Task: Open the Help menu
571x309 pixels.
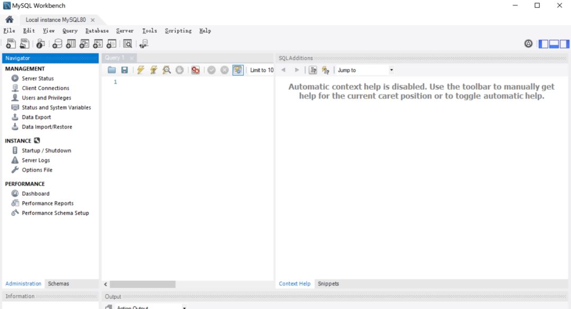Action: [205, 31]
